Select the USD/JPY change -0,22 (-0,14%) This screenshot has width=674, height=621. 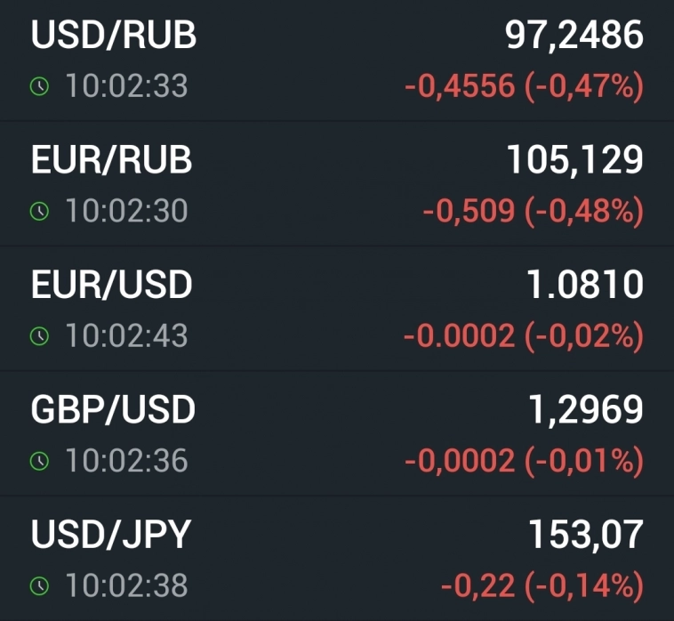coord(542,586)
